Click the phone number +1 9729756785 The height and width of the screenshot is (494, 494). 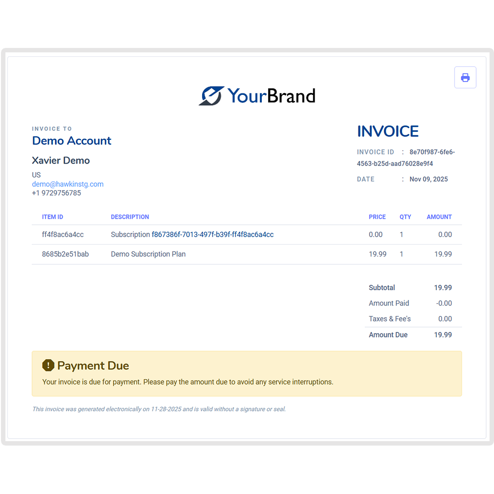click(56, 193)
